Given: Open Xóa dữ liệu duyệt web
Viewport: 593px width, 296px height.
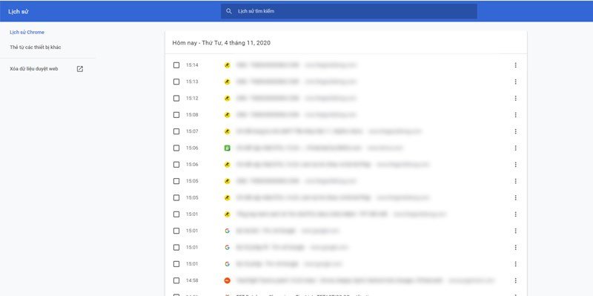Looking at the screenshot, I should coord(33,69).
